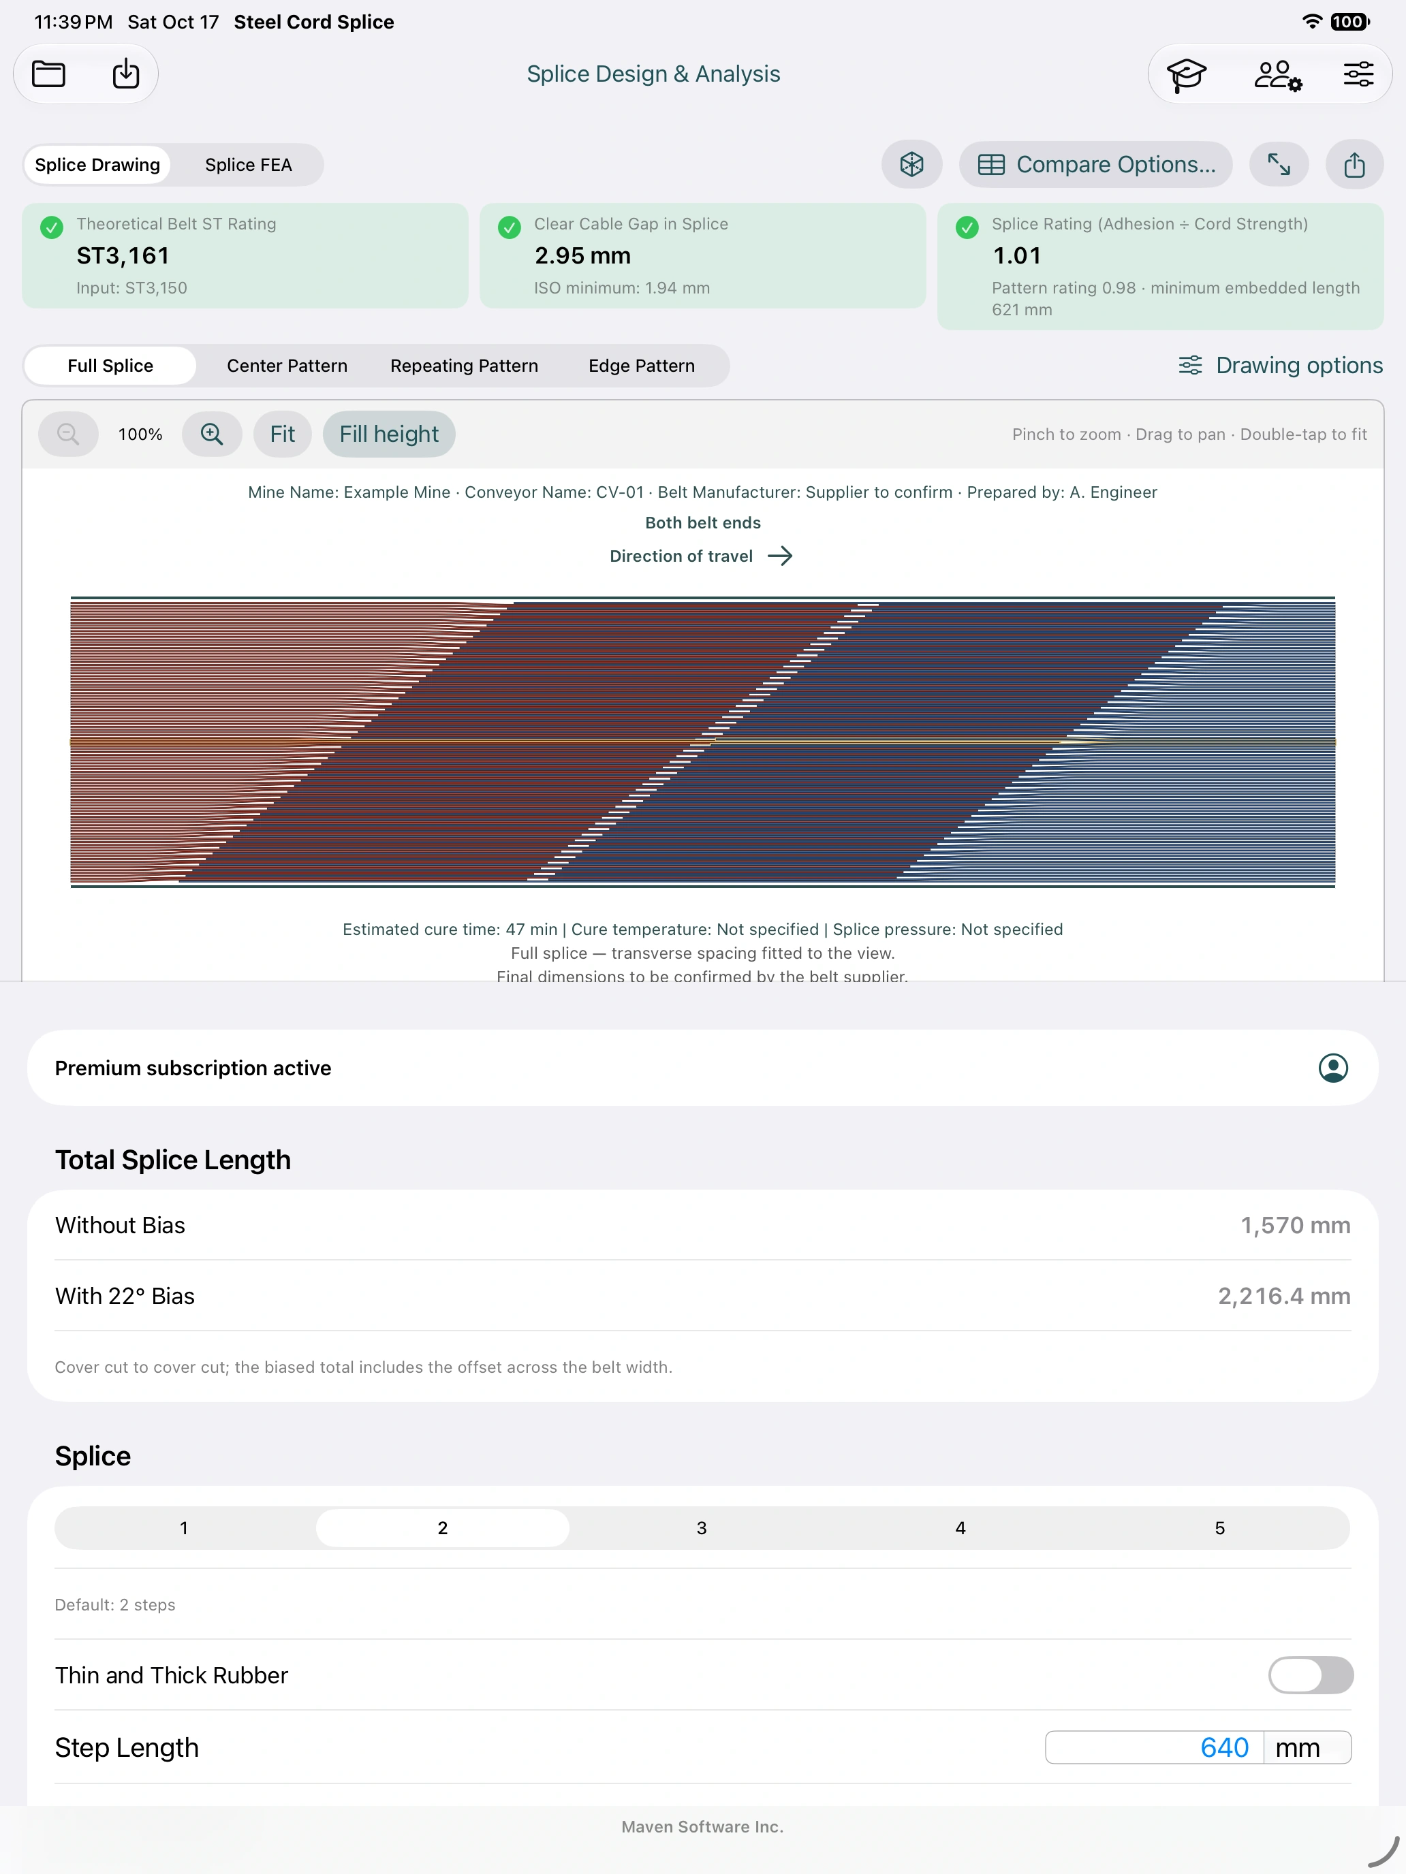The image size is (1406, 1874).
Task: Select 4 splice steps
Action: (x=960, y=1527)
